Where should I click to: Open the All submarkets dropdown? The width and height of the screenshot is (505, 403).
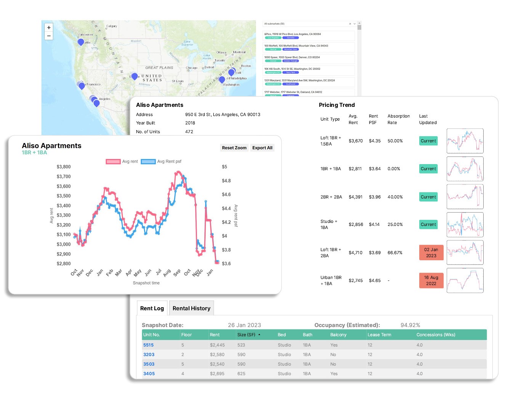coord(354,23)
